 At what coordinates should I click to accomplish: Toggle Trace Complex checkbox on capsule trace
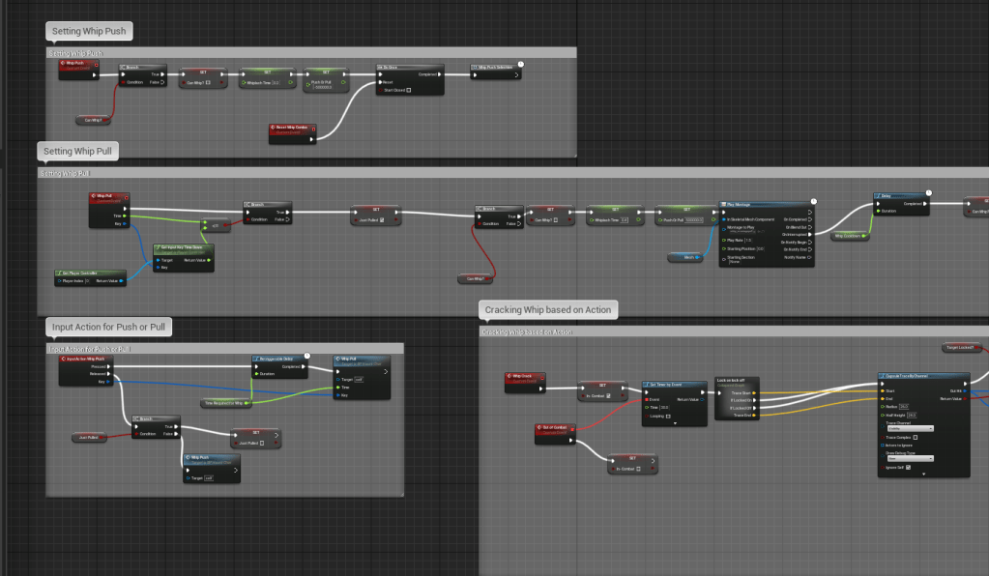pos(915,437)
